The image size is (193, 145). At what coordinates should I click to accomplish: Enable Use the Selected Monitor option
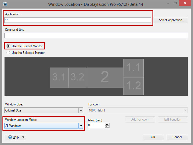(x=8, y=53)
